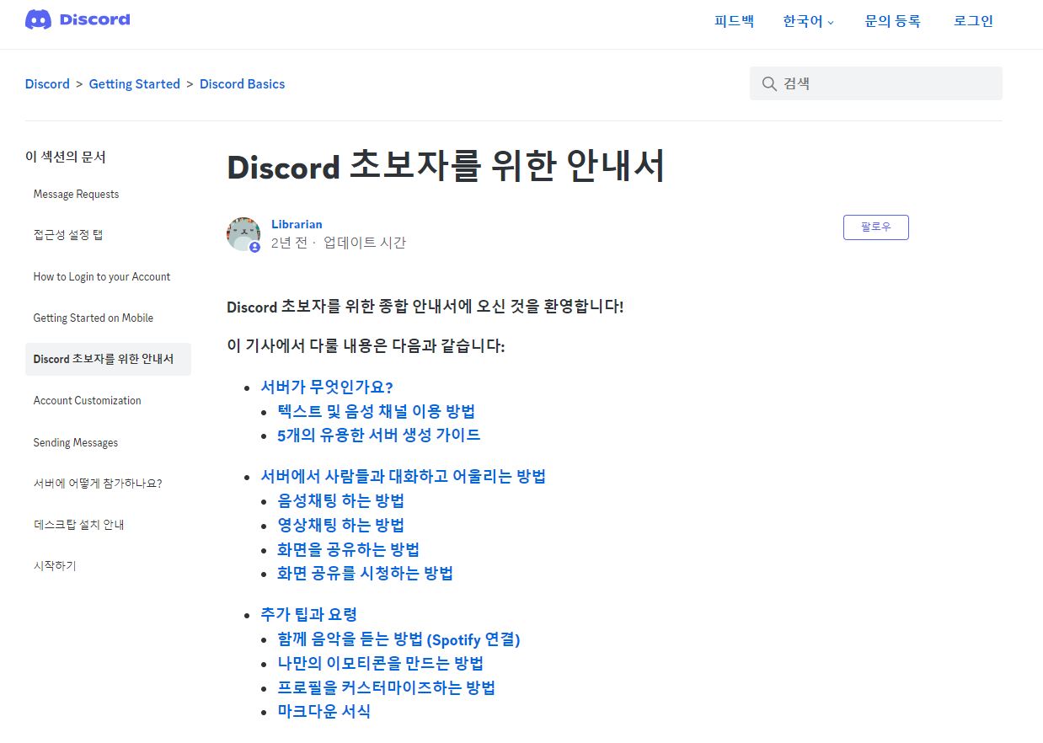Go to Discord breadcrumb link

click(47, 84)
